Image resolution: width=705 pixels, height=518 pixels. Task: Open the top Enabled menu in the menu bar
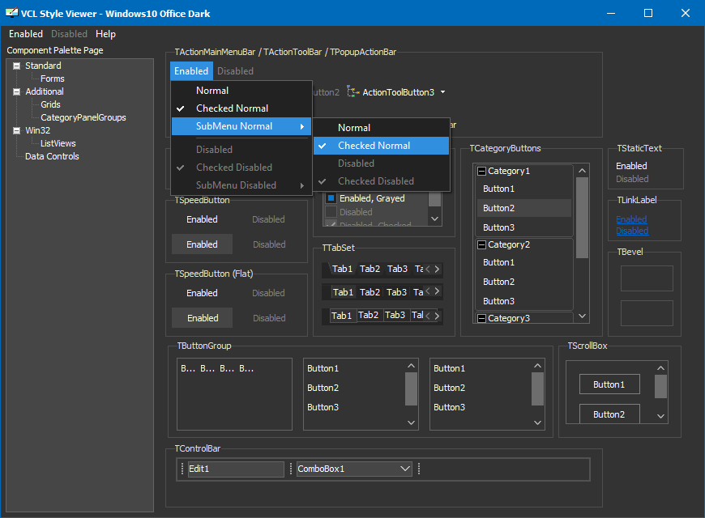[26, 34]
